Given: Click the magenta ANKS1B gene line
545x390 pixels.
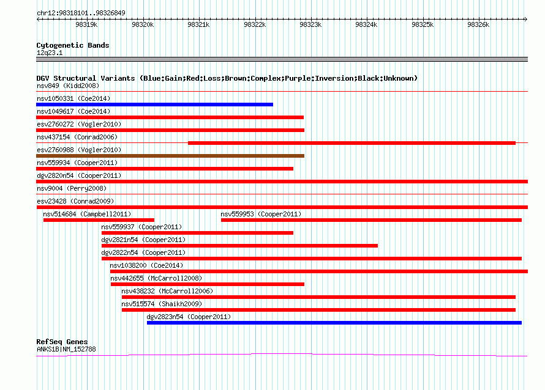Looking at the screenshot, I should pyautogui.click(x=282, y=355).
